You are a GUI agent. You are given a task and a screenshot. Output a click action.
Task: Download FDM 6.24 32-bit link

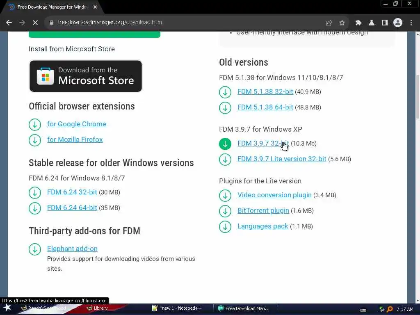coord(72,192)
